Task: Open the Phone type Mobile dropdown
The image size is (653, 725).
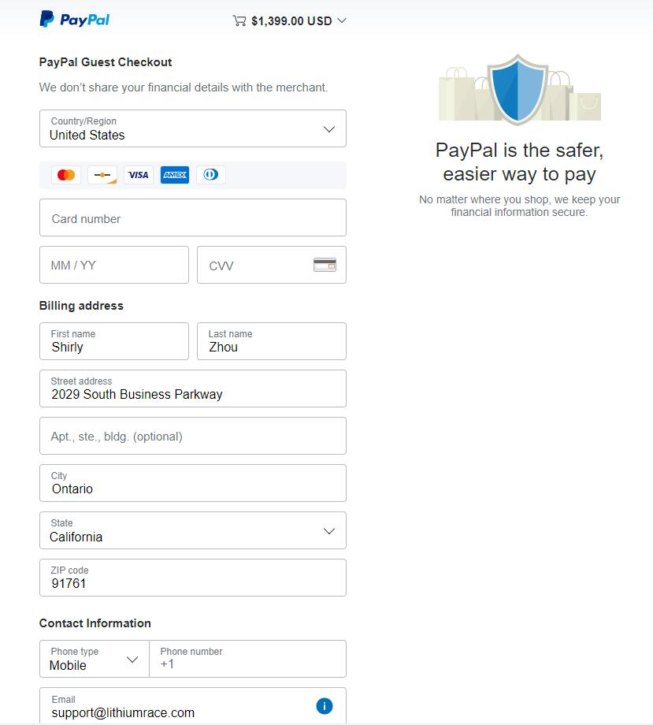Action: [95, 659]
